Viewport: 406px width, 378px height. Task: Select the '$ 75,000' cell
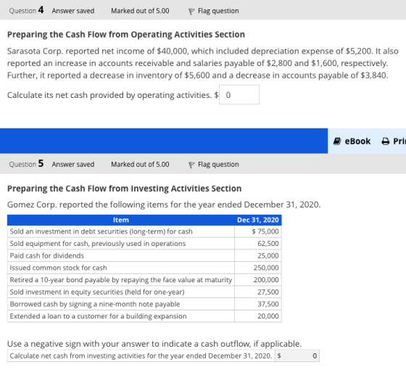coord(258,231)
